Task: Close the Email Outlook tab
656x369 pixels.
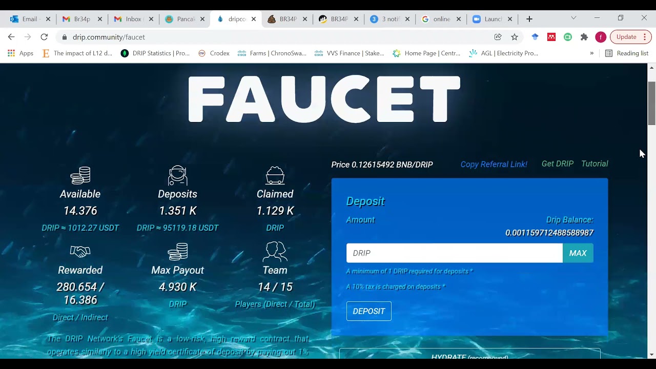Action: (48, 19)
